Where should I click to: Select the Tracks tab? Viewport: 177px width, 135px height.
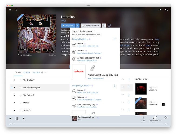point(18,73)
